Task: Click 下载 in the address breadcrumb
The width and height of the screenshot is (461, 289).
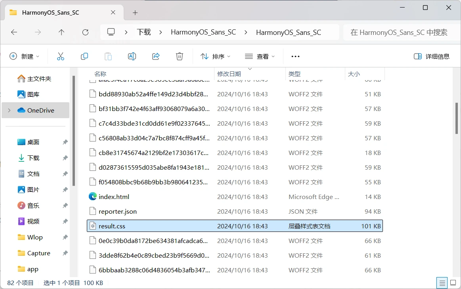Action: [x=144, y=32]
